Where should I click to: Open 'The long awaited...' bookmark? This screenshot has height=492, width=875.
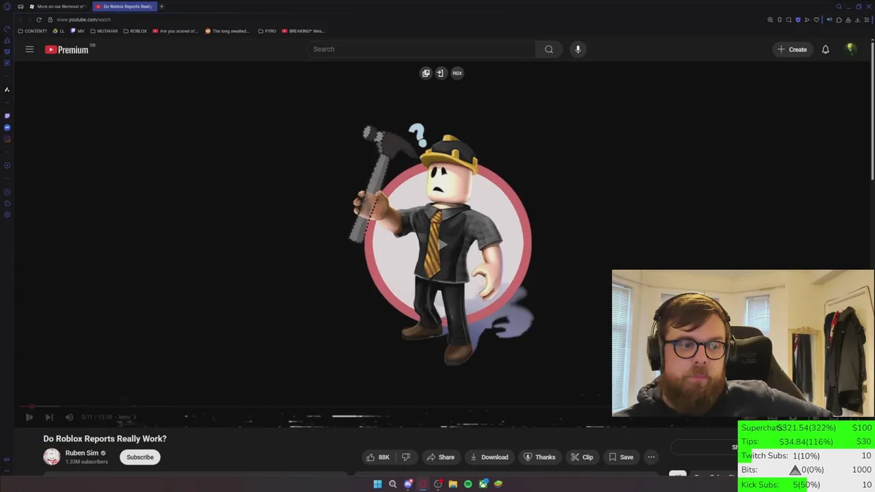pos(228,31)
